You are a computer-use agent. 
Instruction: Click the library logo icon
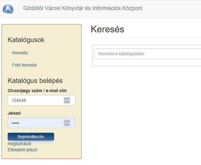point(8,9)
